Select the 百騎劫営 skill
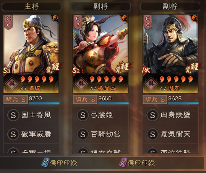 [101, 134]
